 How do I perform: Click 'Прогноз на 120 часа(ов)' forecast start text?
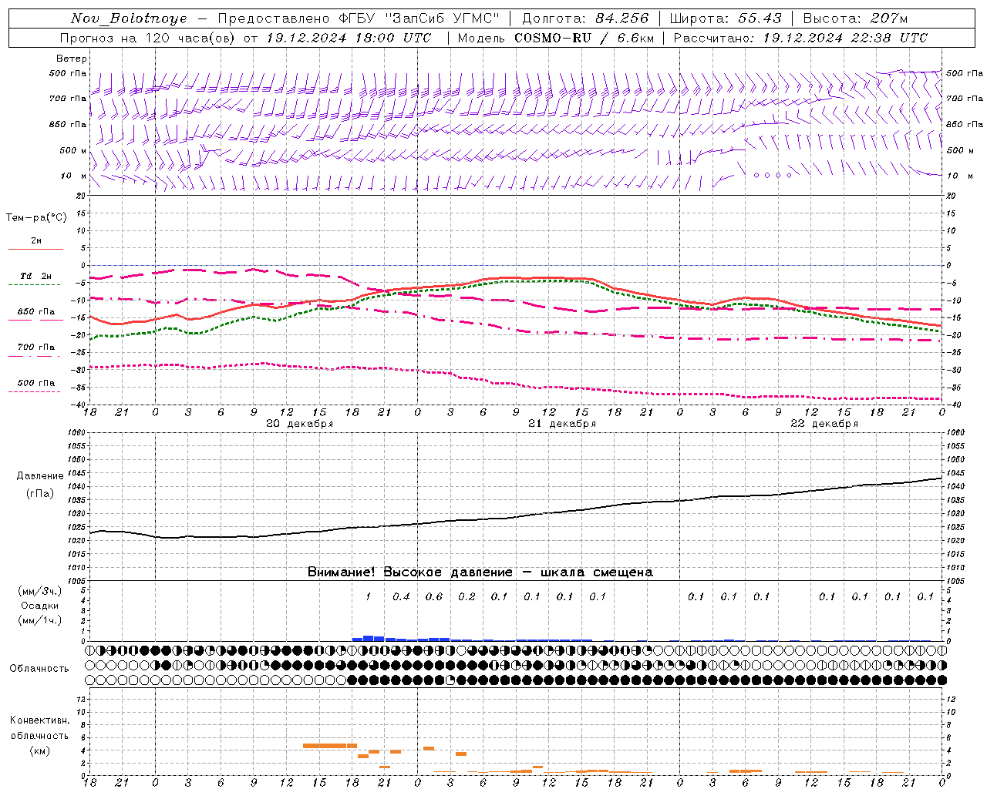pos(147,38)
